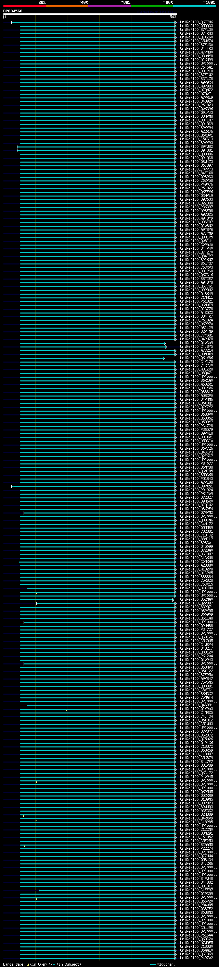This screenshot has width=219, height=967.
Task: Click the UniRef100_B9PX51 label
Action: (x=196, y=486)
